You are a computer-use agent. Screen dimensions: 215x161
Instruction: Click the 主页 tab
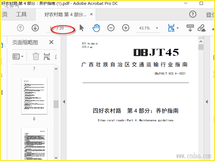[4, 14]
